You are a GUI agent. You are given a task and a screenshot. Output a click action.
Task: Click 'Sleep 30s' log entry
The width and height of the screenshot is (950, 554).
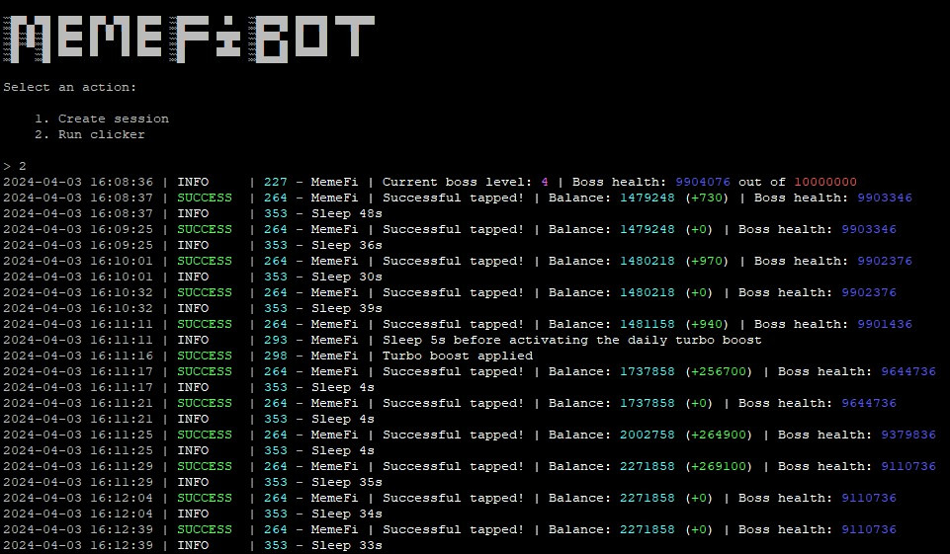point(347,277)
